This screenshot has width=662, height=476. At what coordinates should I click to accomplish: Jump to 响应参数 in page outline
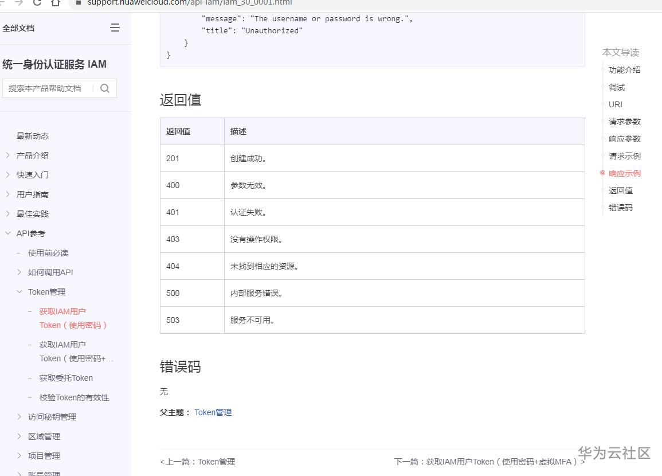click(624, 139)
